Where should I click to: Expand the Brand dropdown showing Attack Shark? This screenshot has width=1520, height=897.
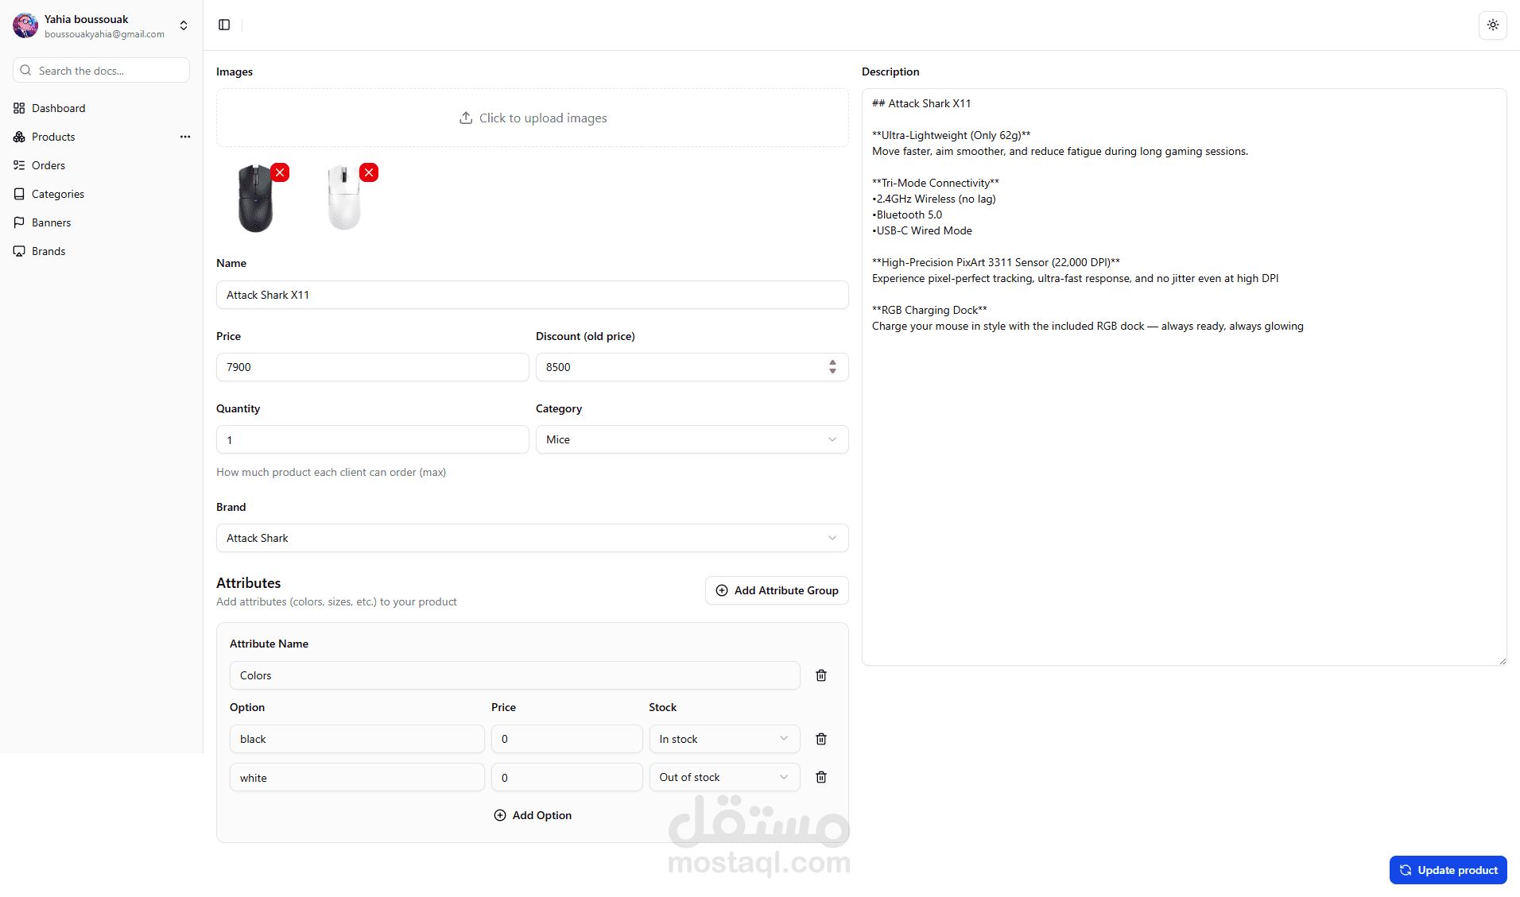[532, 538]
